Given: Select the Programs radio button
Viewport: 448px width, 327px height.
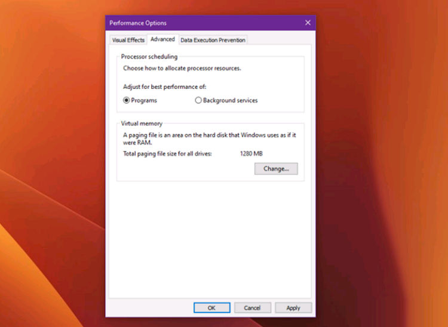Looking at the screenshot, I should [x=140, y=100].
